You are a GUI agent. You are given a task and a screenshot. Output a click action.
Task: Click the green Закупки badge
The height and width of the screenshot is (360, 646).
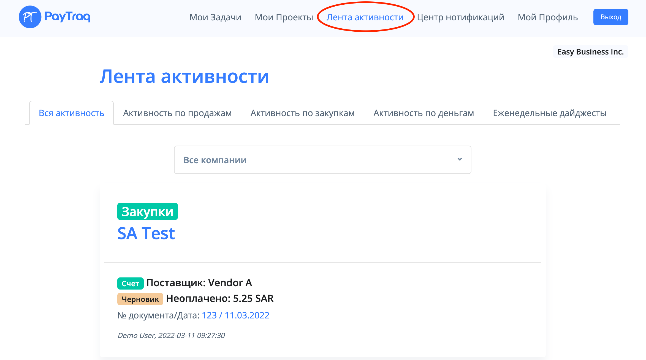[147, 211]
